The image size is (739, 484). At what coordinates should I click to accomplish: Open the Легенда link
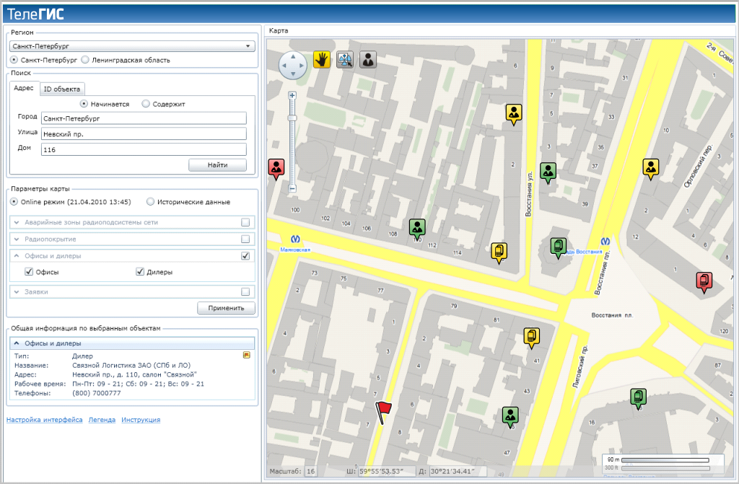[x=102, y=420]
